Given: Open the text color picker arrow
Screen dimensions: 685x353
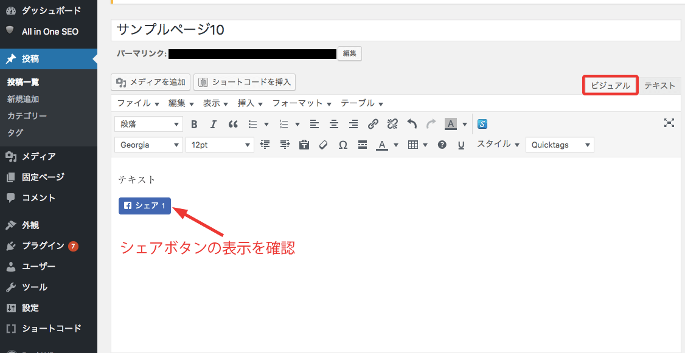Looking at the screenshot, I should coord(396,145).
